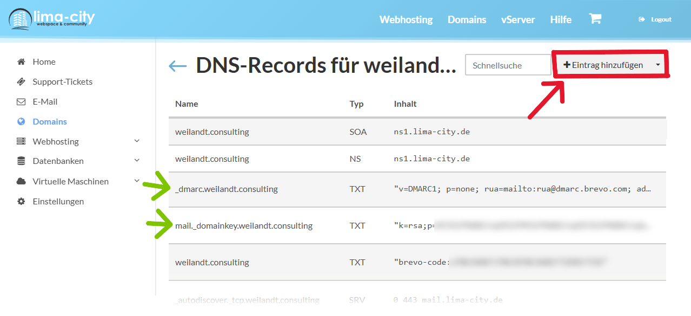
Task: Expand the Webhosting sidebar chevron
Action: (137, 141)
